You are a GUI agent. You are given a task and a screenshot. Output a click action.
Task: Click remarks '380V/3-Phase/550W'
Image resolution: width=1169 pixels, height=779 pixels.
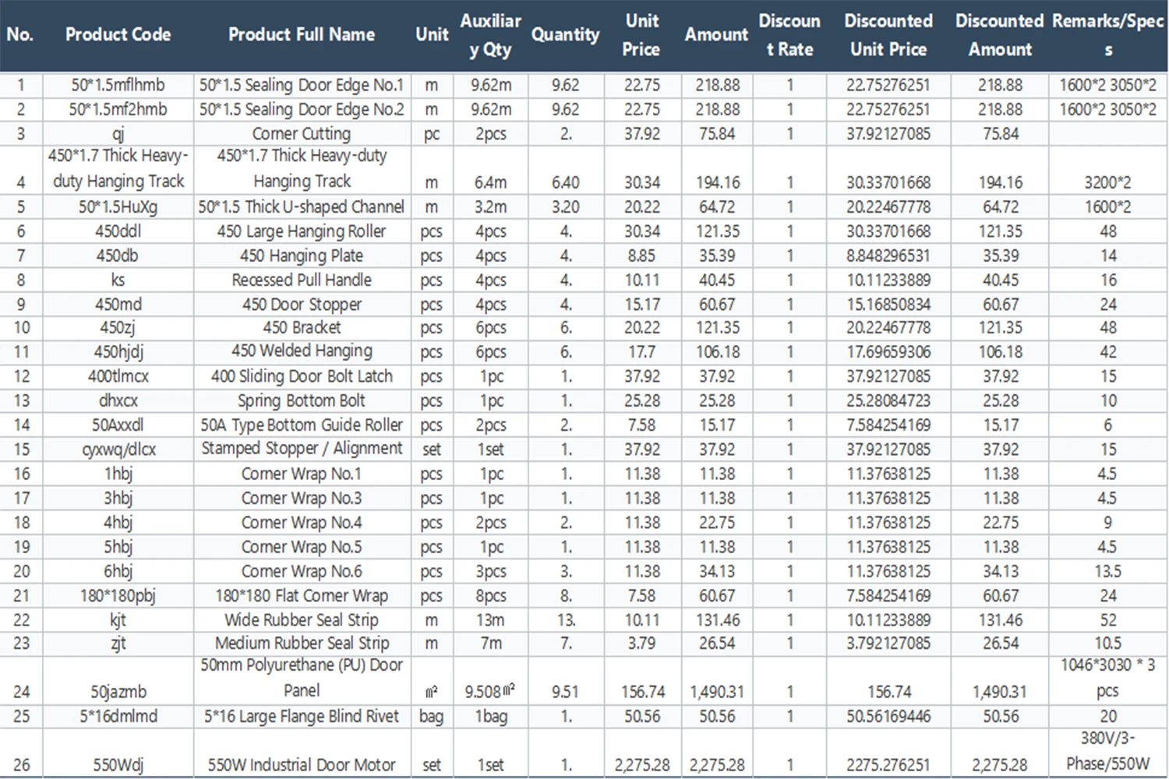[x=1107, y=752]
